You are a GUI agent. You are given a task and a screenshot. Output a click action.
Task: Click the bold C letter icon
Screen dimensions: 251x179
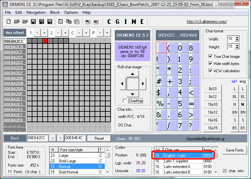(109, 22)
